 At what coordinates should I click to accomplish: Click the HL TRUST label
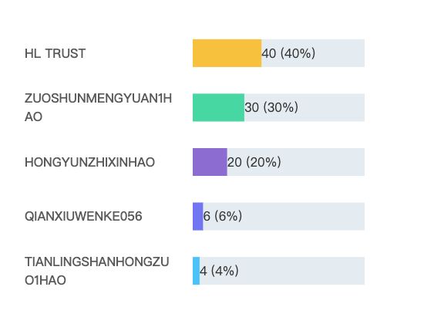coord(56,53)
